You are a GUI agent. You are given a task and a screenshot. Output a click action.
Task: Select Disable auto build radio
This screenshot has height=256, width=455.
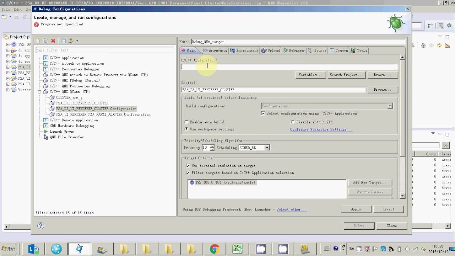click(x=293, y=122)
